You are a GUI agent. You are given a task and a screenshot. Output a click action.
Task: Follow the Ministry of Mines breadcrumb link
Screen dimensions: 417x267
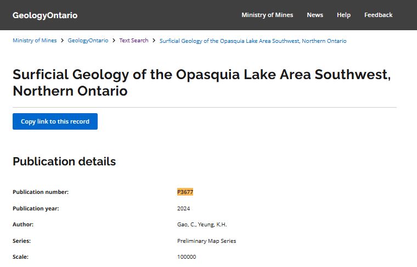coord(35,41)
